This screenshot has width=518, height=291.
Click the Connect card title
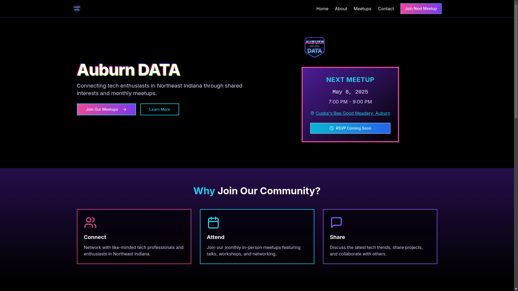(x=95, y=237)
